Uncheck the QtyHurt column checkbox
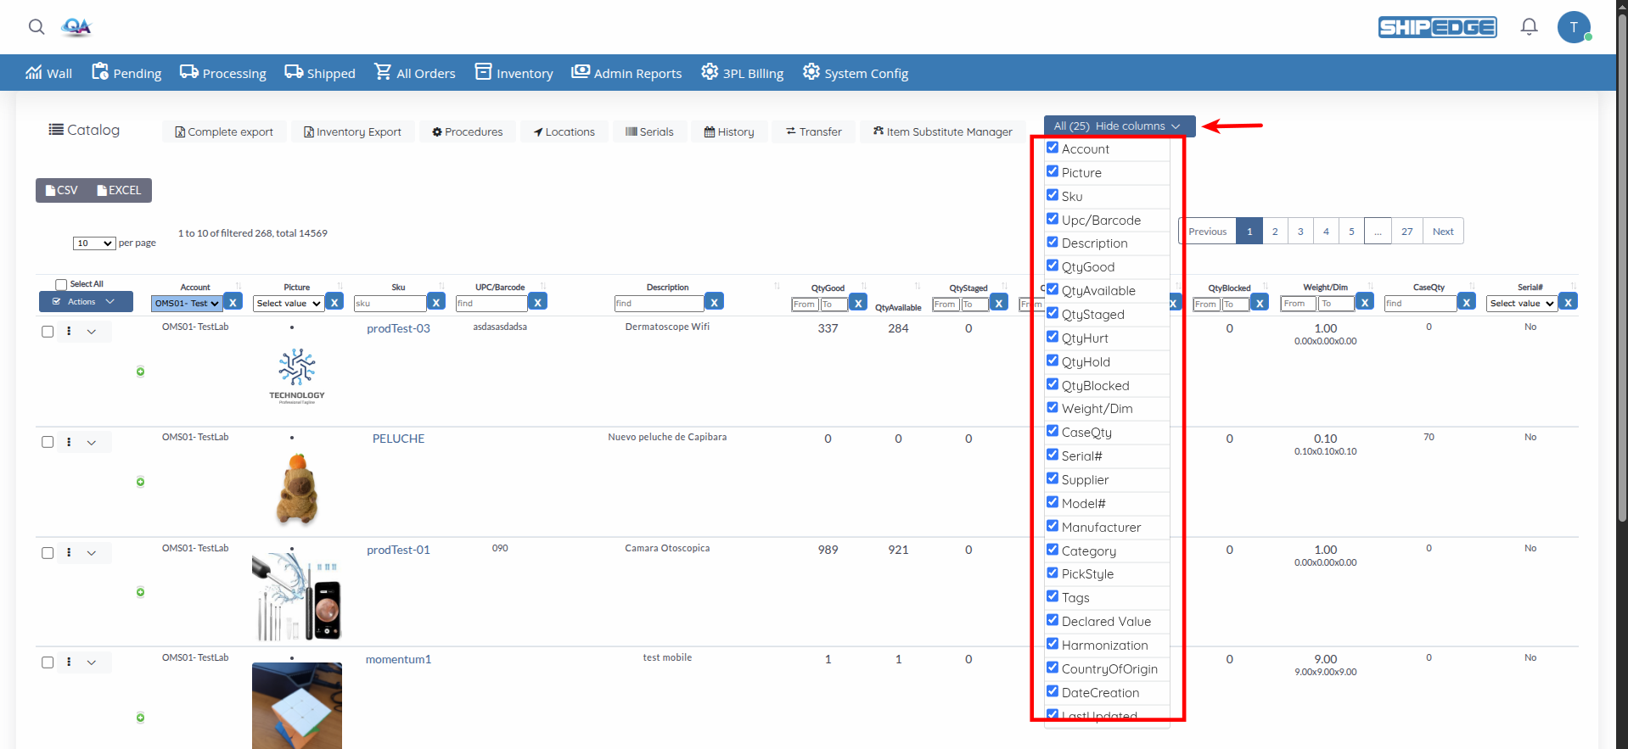Image resolution: width=1628 pixels, height=749 pixels. click(x=1053, y=337)
